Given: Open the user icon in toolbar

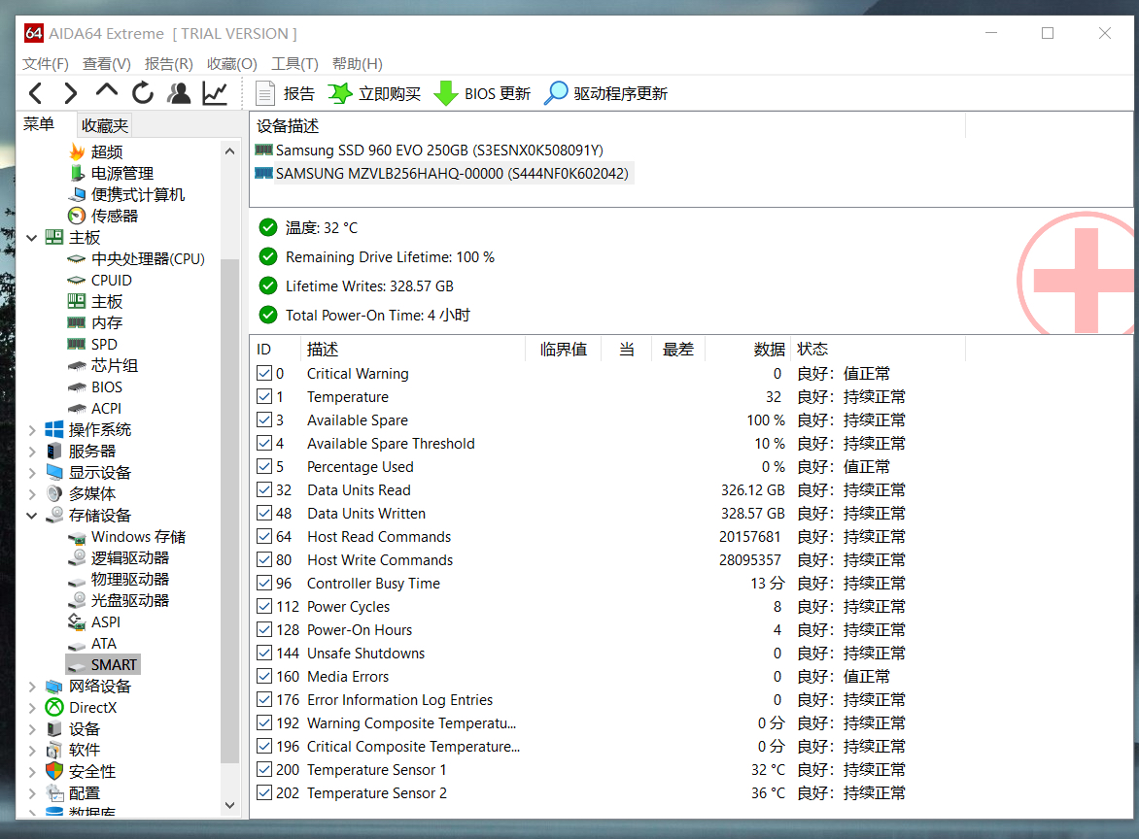Looking at the screenshot, I should pyautogui.click(x=179, y=93).
